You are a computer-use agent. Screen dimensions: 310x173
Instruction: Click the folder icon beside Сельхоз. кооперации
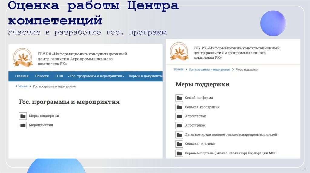pos(179,107)
